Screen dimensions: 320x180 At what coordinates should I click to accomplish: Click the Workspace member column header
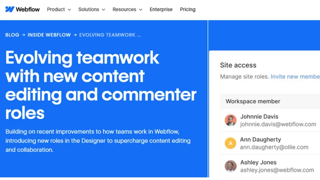pos(253,102)
